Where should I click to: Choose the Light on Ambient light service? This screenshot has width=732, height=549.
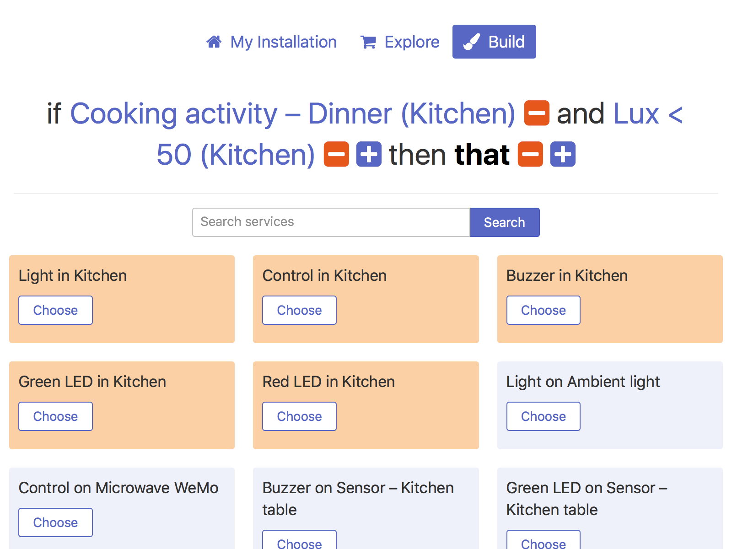click(543, 416)
